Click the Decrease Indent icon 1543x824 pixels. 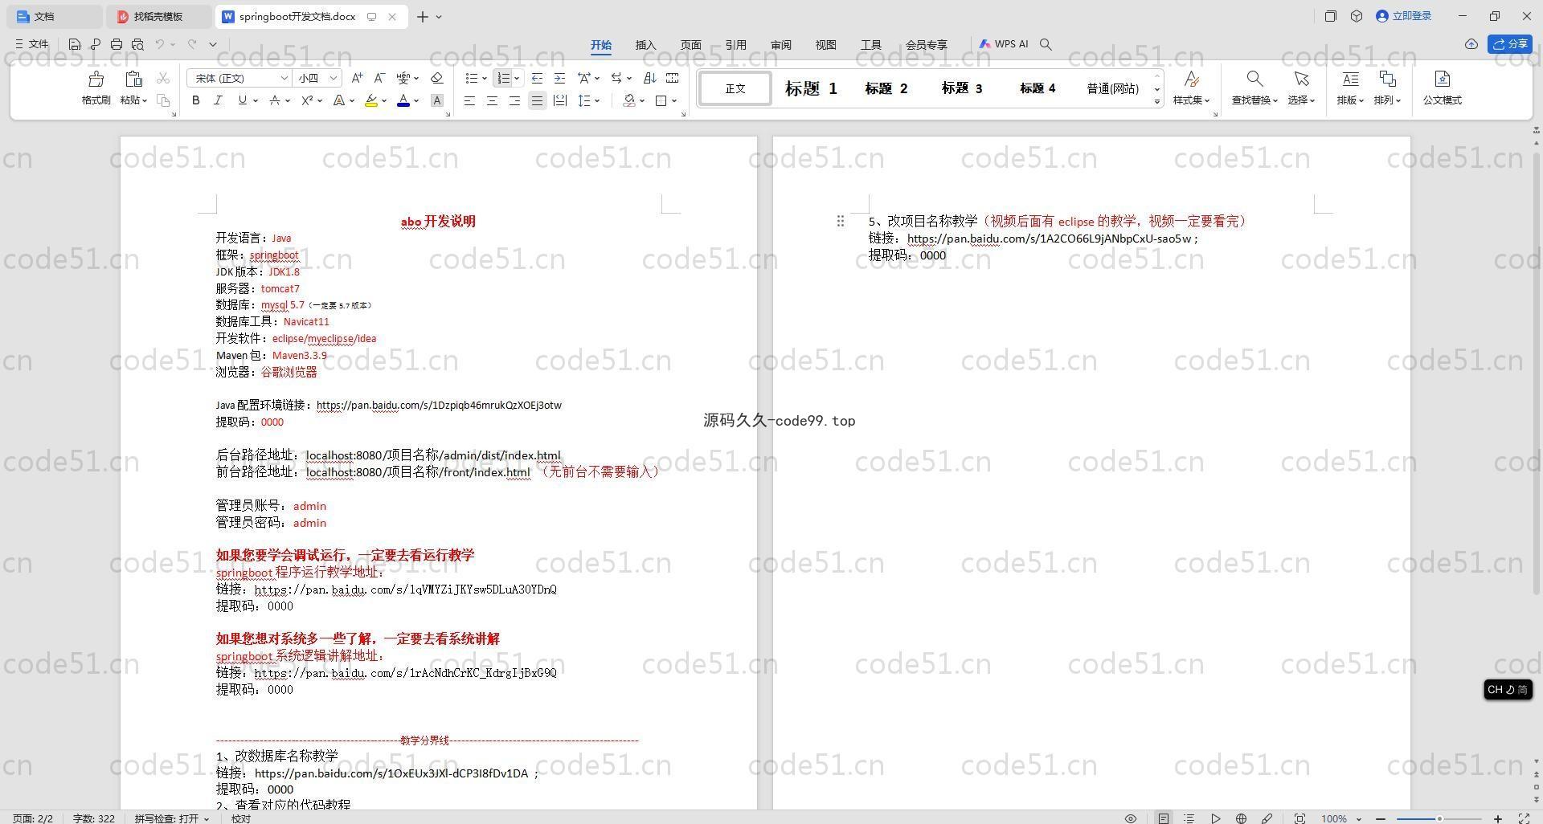pos(537,78)
